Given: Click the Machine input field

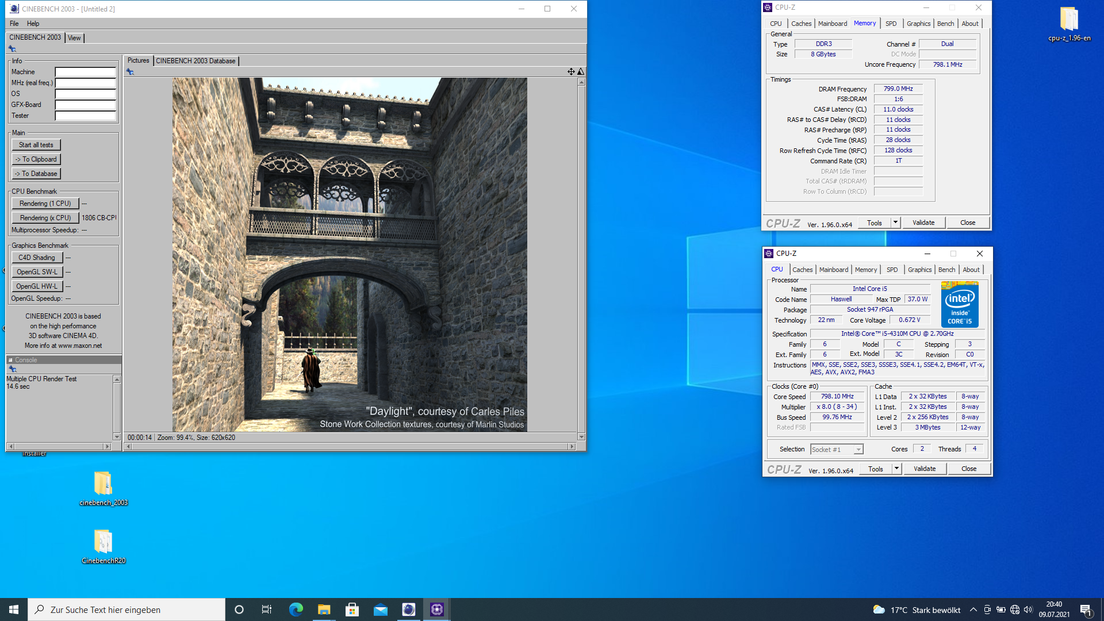Looking at the screenshot, I should click(x=86, y=72).
